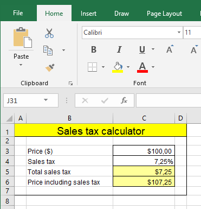The image size is (201, 209).
Task: Toggle Italic formatting
Action: click(x=119, y=49)
